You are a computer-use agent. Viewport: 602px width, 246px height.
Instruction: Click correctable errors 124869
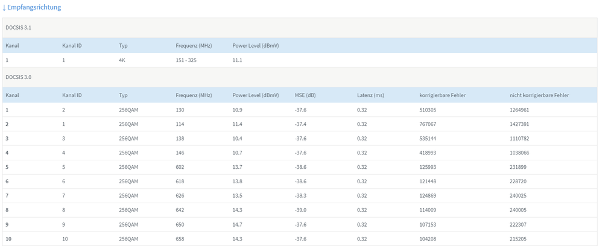click(428, 196)
